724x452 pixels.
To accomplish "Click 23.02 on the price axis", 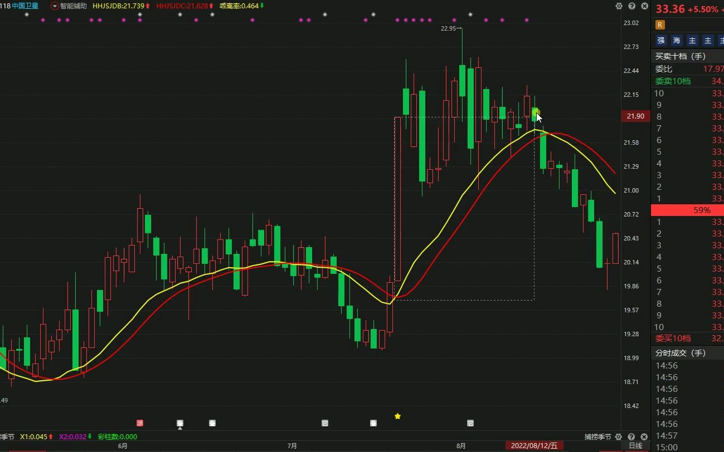I will [631, 23].
